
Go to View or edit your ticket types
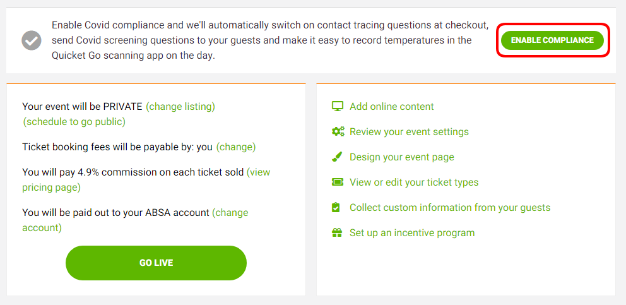414,182
